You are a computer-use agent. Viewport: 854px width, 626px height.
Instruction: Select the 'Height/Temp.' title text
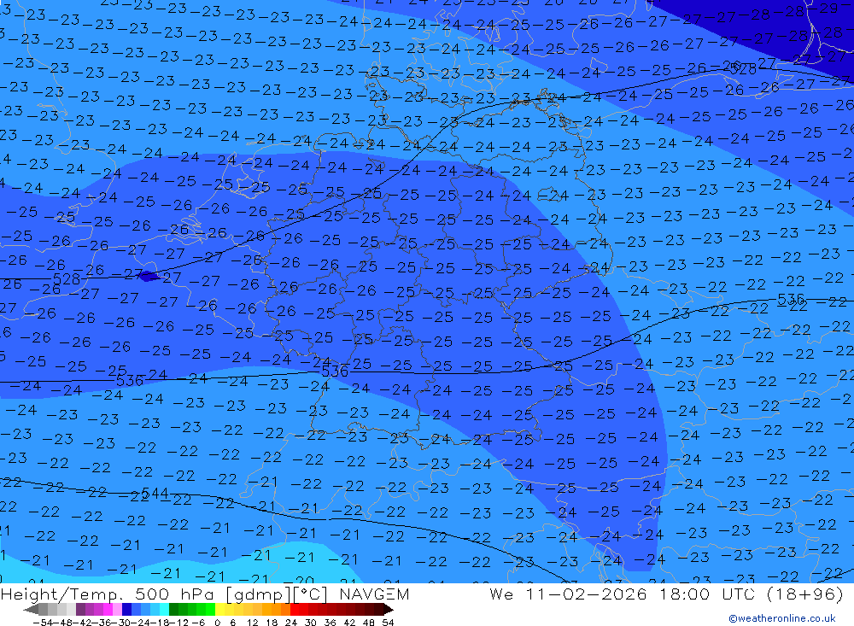point(60,594)
